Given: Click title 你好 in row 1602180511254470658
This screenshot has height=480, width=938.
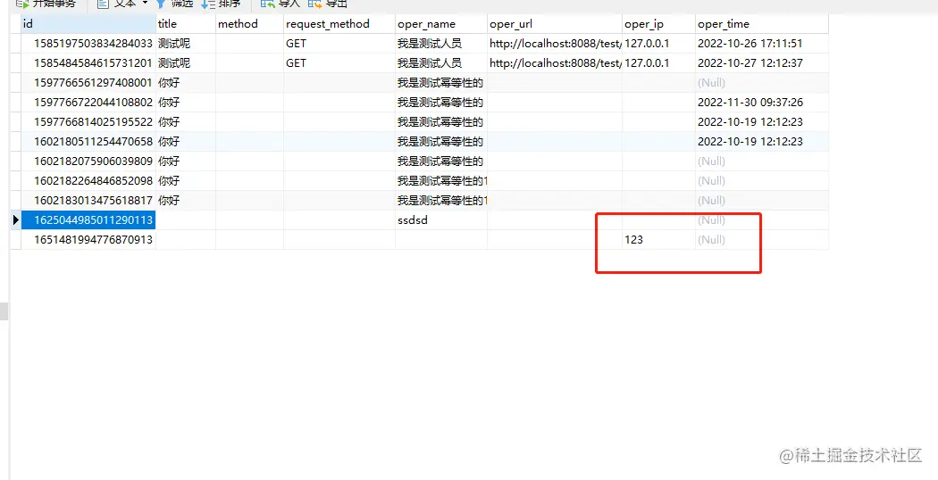Looking at the screenshot, I should click(x=169, y=142).
